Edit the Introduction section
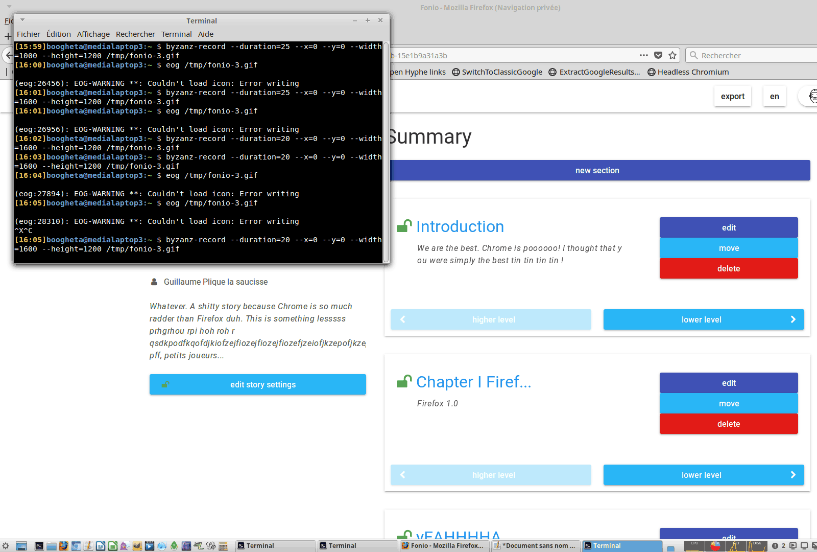 click(x=729, y=227)
